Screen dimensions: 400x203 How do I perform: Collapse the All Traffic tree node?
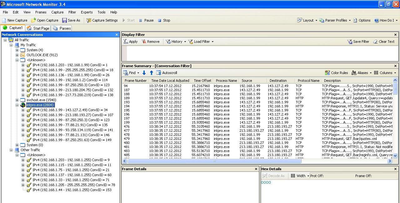coord(5,40)
